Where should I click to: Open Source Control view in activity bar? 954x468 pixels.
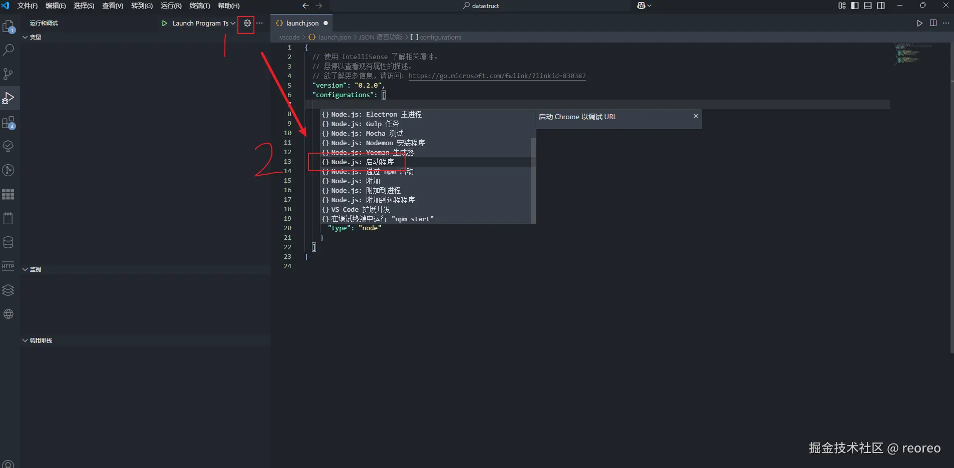tap(9, 74)
